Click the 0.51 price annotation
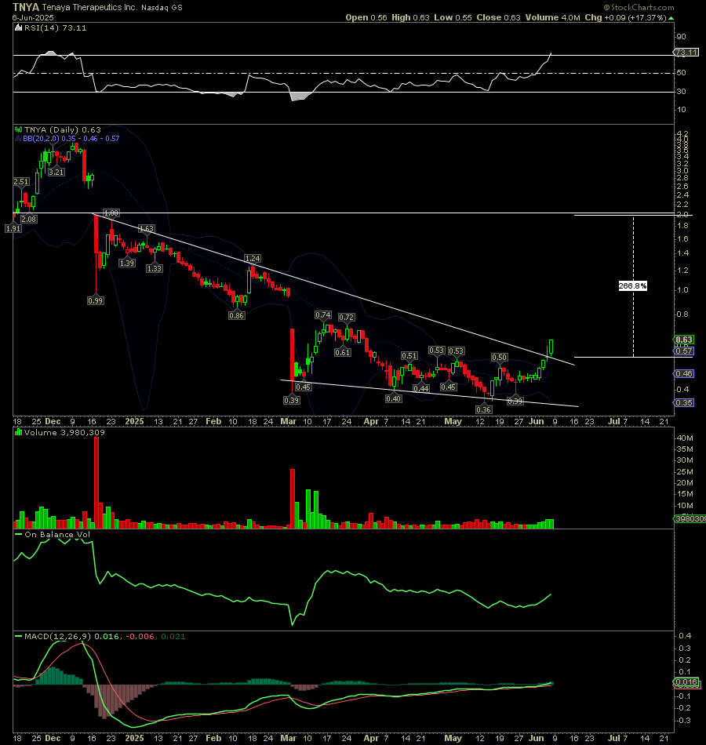The width and height of the screenshot is (706, 745). 409,356
